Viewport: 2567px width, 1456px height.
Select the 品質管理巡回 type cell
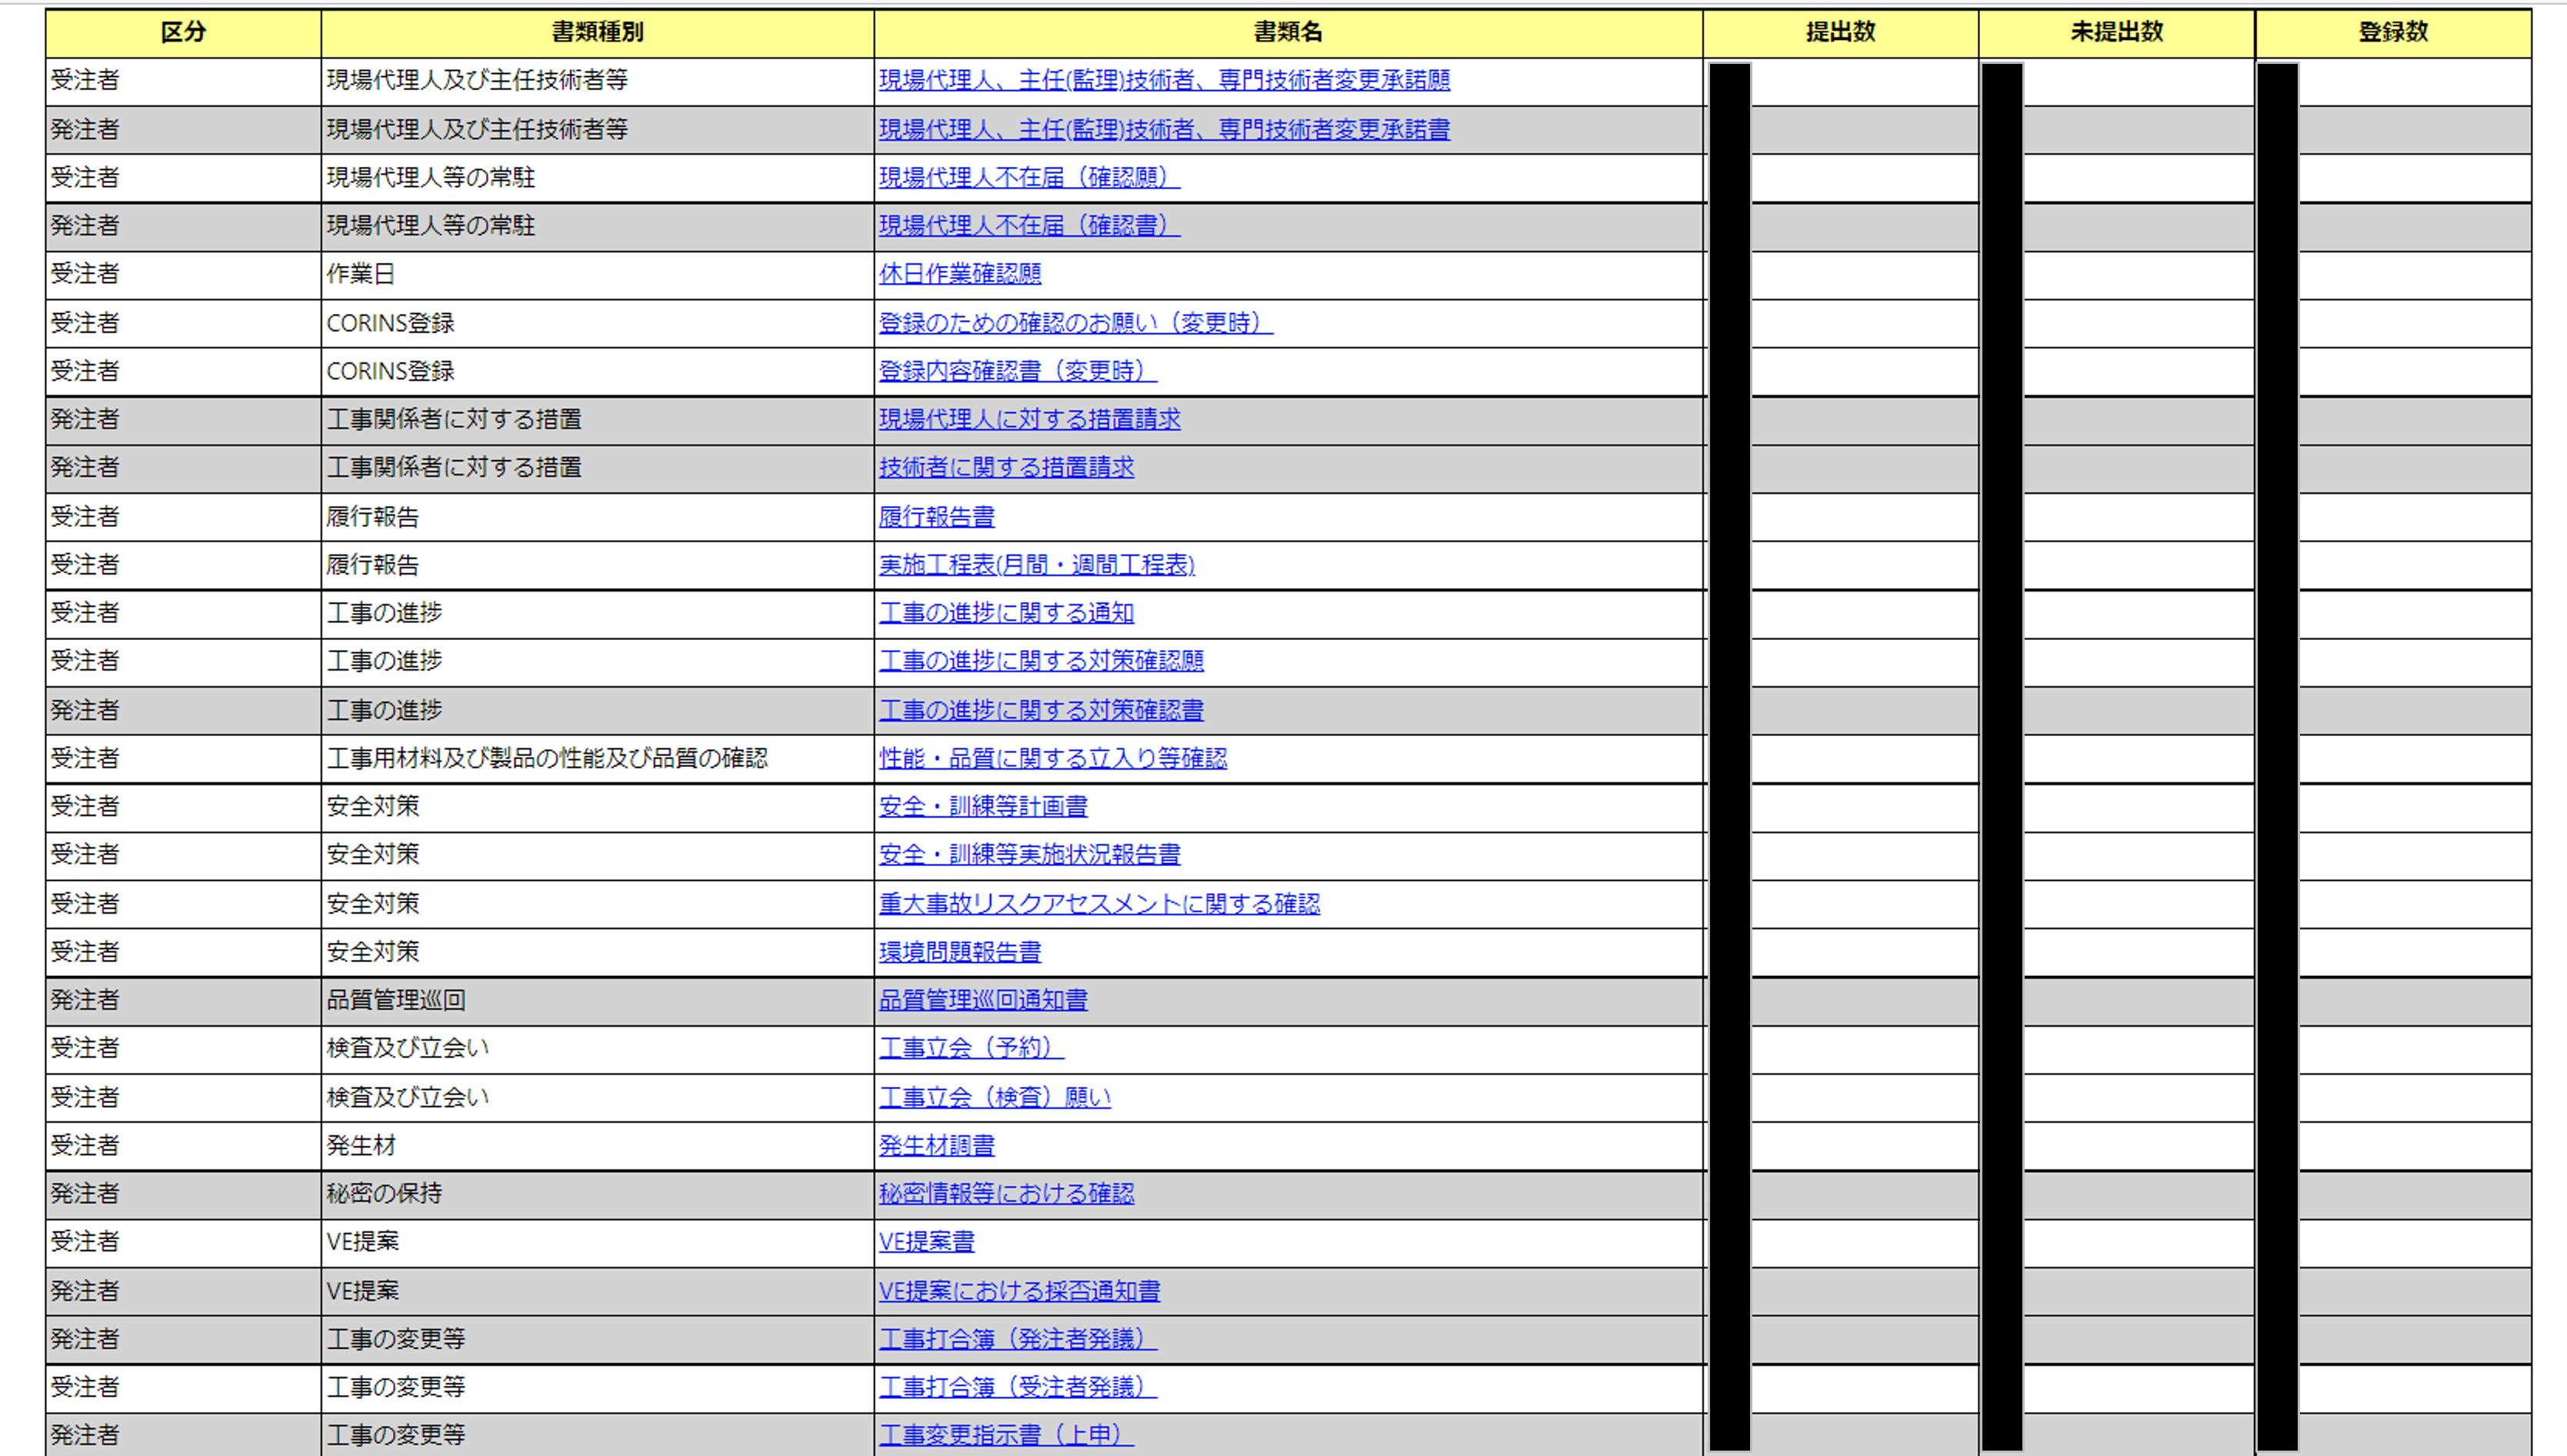[598, 1000]
